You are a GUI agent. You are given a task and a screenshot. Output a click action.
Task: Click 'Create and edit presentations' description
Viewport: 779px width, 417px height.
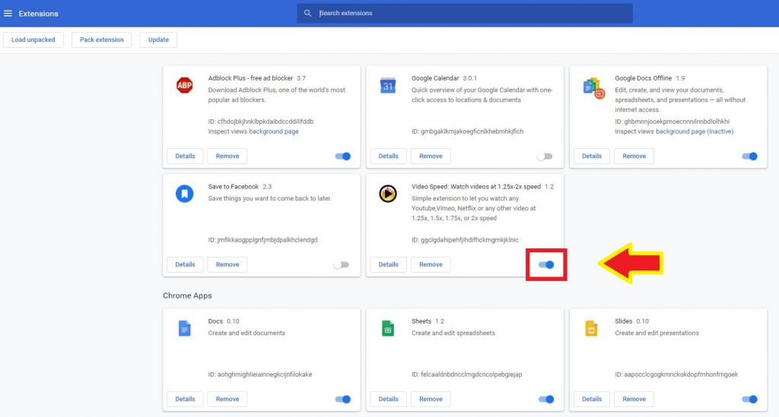657,333
